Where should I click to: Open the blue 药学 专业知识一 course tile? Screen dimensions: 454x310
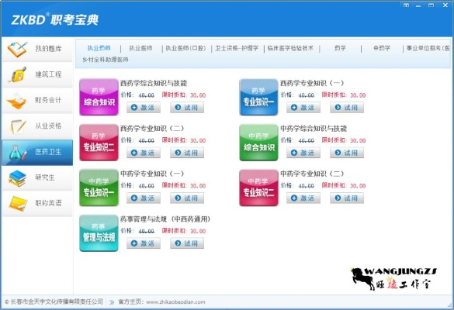pos(258,97)
